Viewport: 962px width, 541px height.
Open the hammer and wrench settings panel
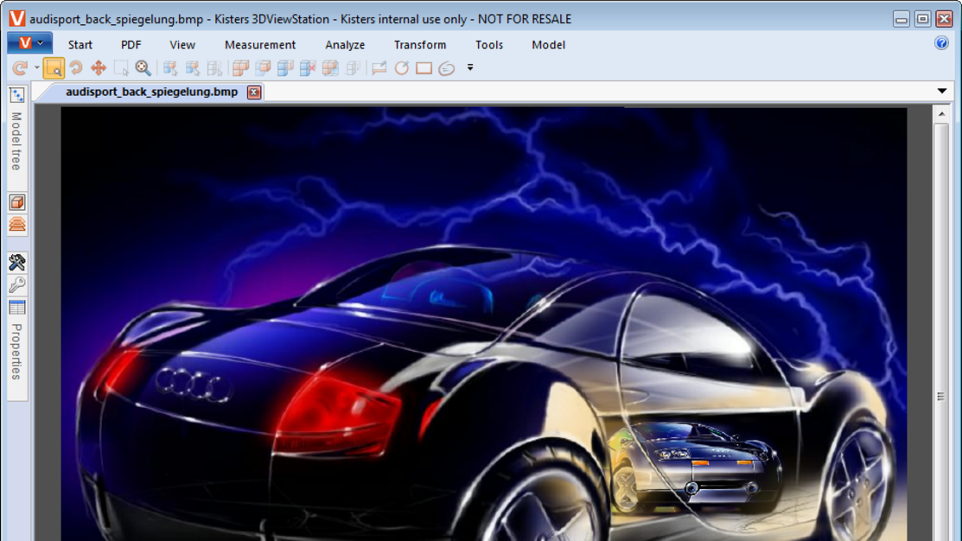[17, 263]
